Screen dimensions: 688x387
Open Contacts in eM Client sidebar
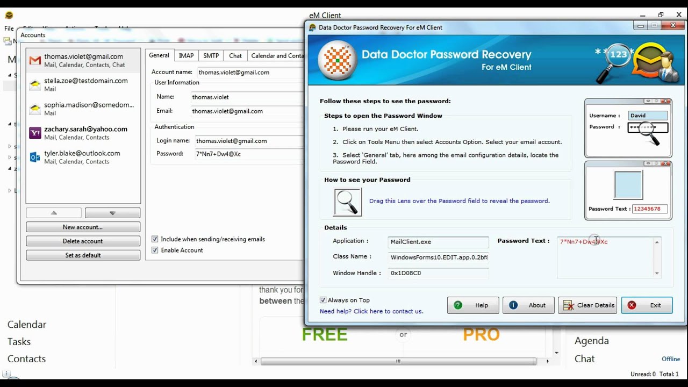pyautogui.click(x=27, y=359)
